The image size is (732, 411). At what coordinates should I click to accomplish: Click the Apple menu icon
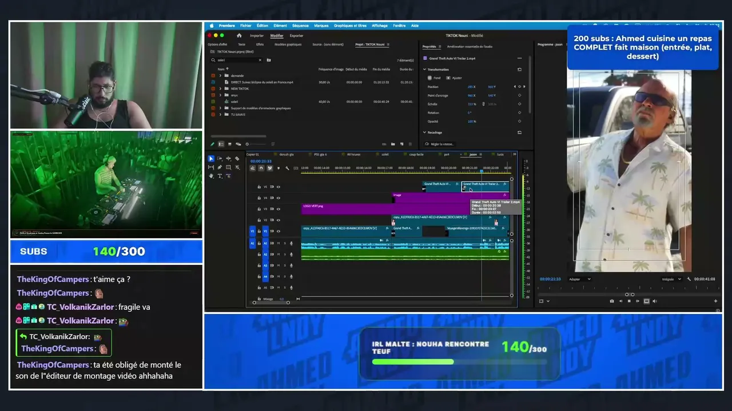[212, 26]
